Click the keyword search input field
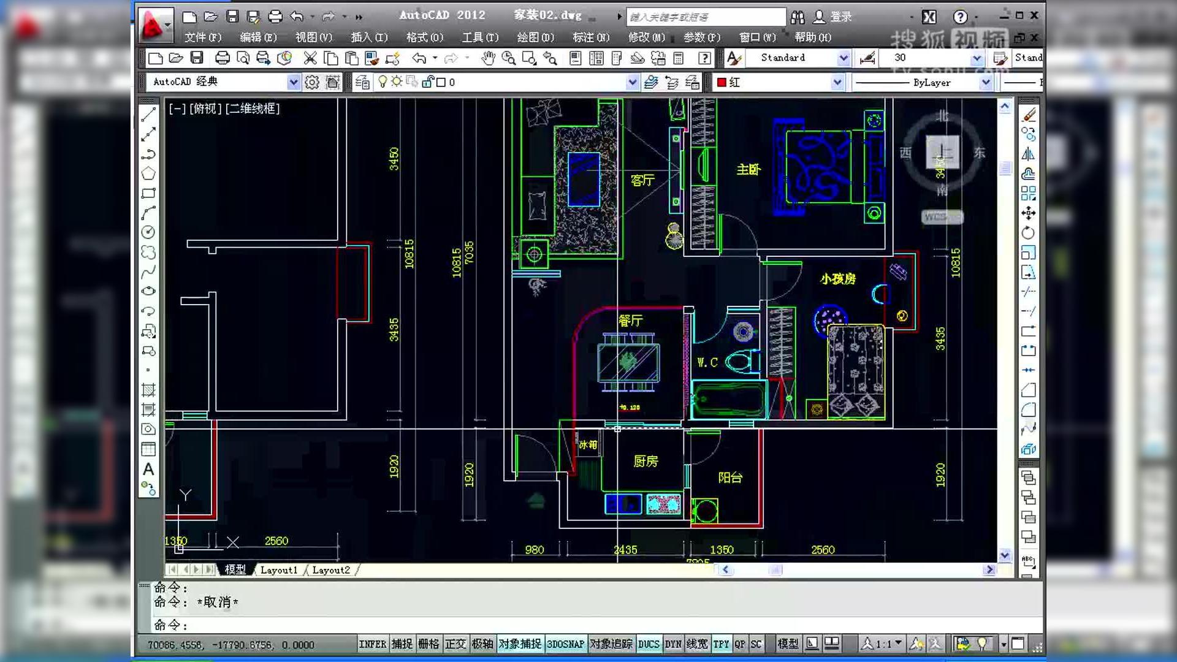 point(705,17)
